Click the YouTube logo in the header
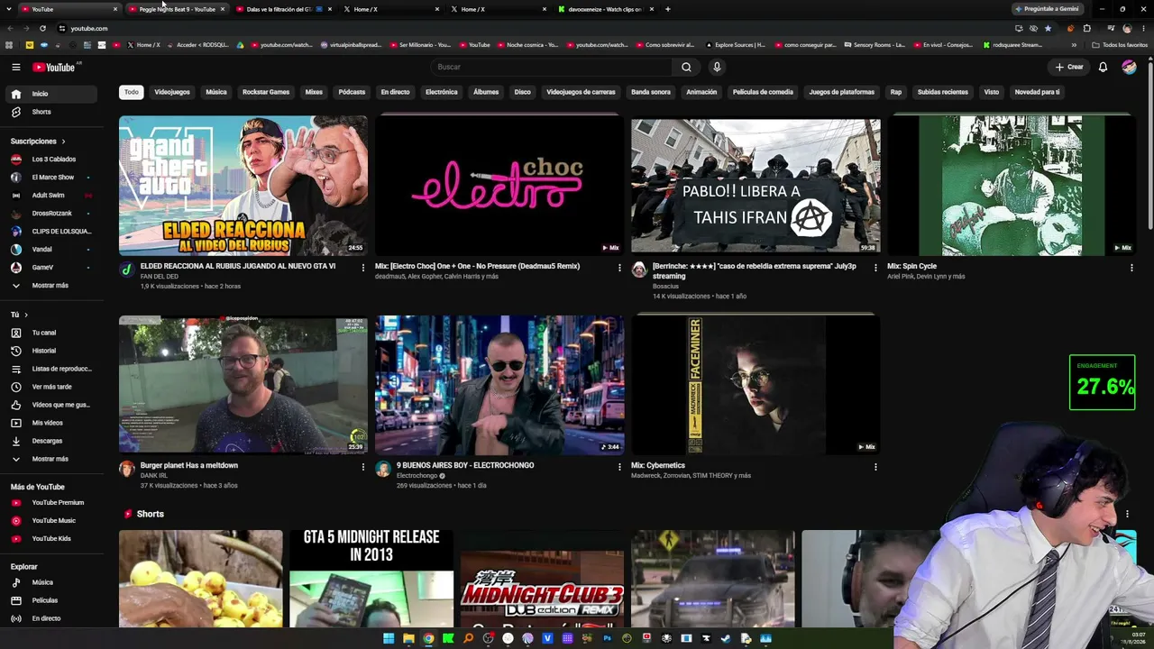This screenshot has height=649, width=1154. [56, 67]
